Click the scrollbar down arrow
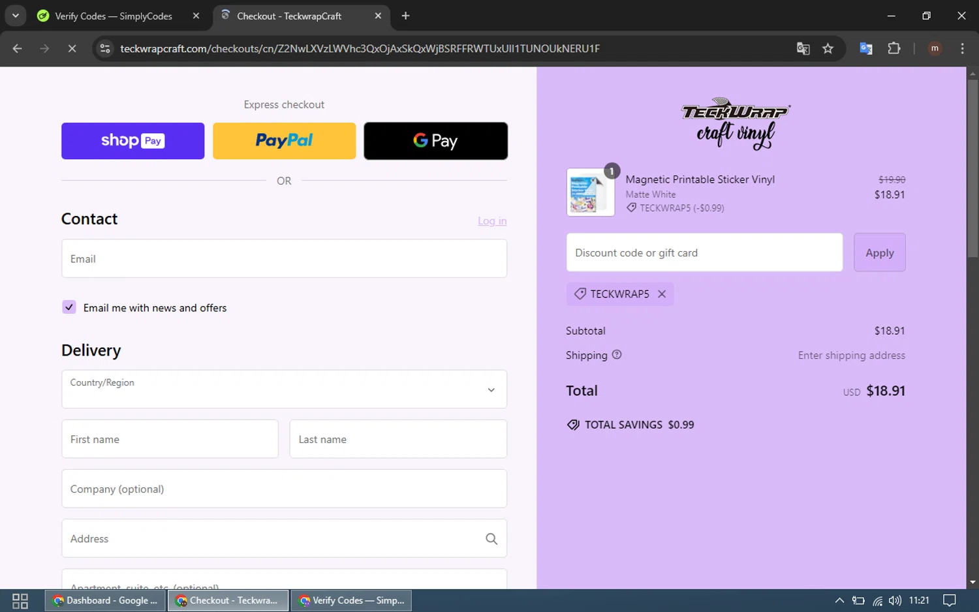The height and width of the screenshot is (612, 979). 972,582
